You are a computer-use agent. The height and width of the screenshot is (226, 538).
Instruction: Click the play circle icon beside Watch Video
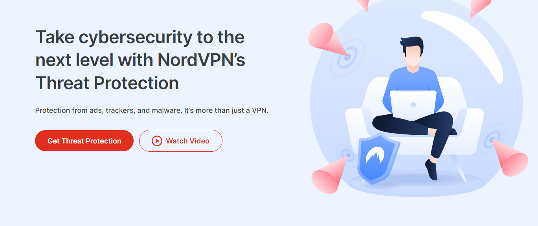click(157, 141)
